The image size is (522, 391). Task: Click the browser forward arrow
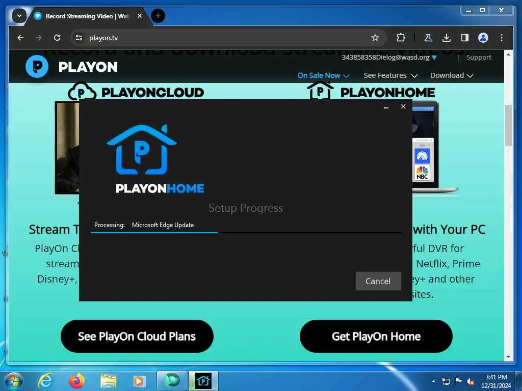(x=39, y=38)
